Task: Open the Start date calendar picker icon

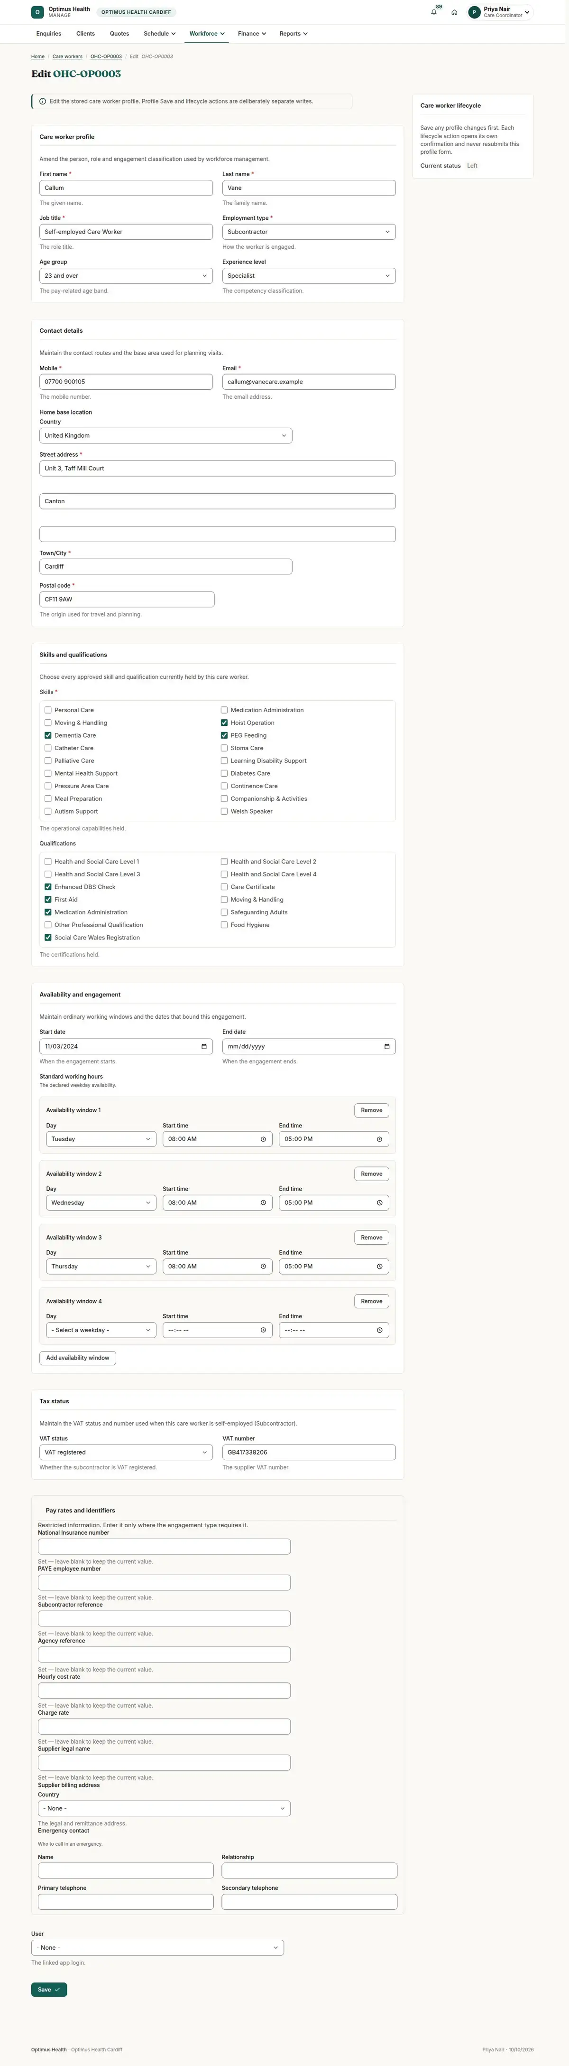Action: (x=203, y=1047)
